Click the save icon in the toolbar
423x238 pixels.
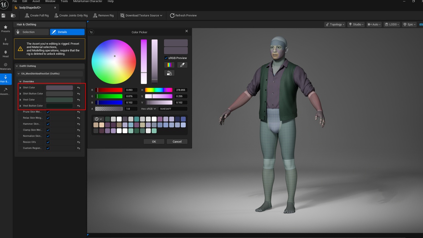3,15
